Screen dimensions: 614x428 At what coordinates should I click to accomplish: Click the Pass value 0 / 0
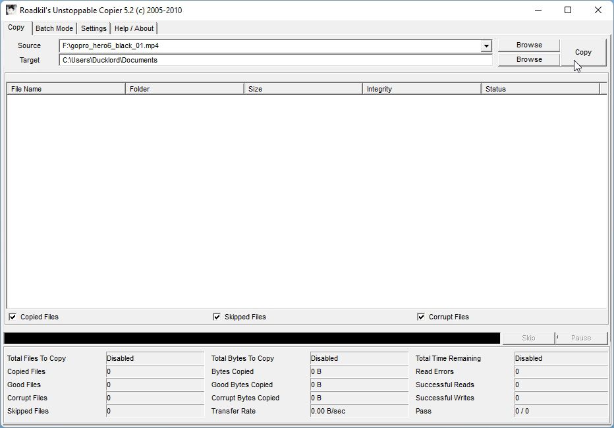click(x=561, y=411)
